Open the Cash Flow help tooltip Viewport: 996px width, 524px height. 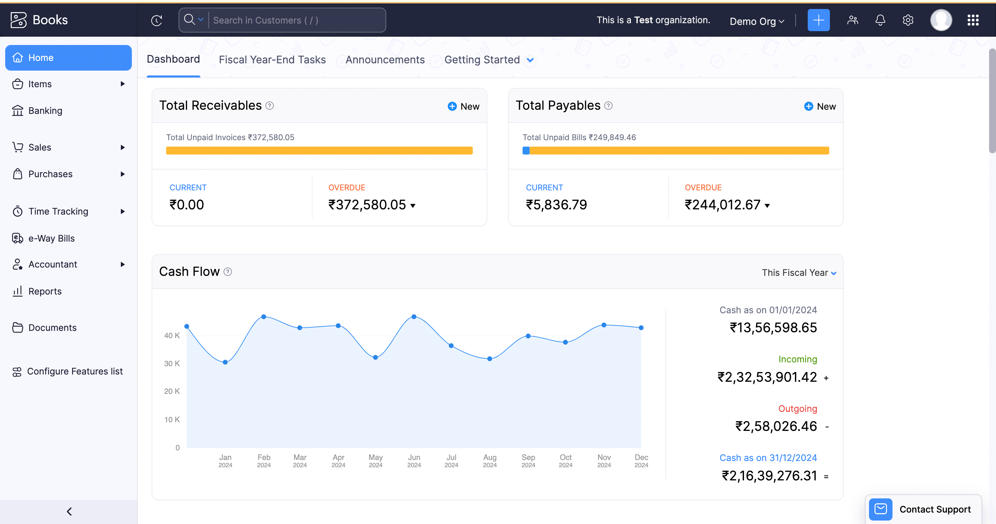[227, 271]
